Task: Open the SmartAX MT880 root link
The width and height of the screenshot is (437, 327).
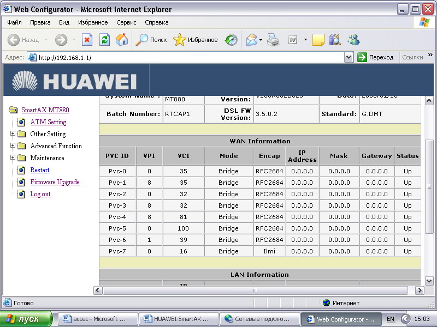Action: 45,110
